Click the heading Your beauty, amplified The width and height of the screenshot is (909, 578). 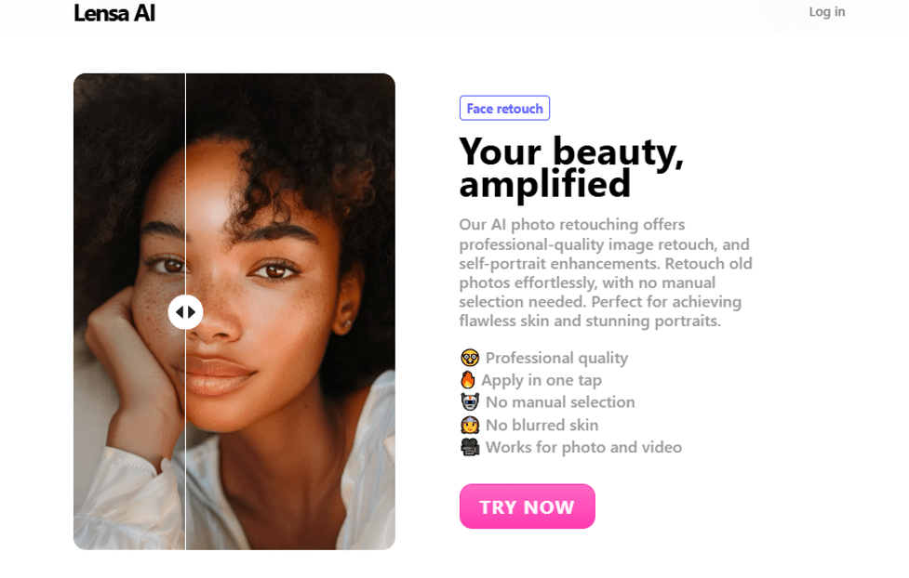coord(571,169)
